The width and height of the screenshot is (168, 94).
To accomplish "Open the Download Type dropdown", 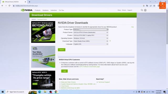I will coord(91,41).
